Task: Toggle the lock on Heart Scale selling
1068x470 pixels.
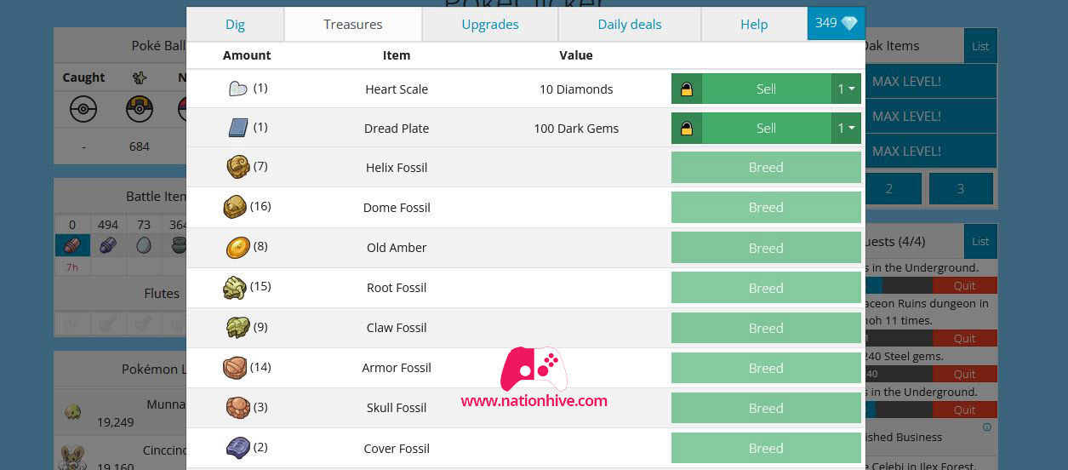Action: tap(687, 89)
